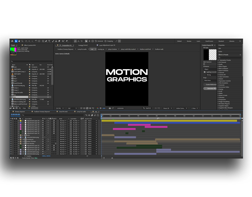Screen dimensions: 252x197
Task: Select the Zoom magnifier tool
Action: click(22, 41)
